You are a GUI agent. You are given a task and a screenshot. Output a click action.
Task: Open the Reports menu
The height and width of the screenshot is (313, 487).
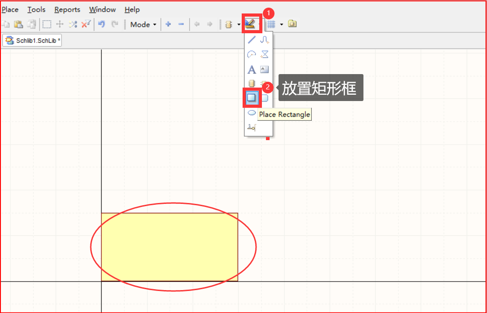[x=67, y=9]
